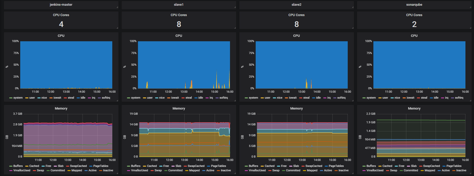Click color swatch beside 'Active' in slave1 Memory legend
Viewport: 474px width, 176px height.
click(x=204, y=171)
